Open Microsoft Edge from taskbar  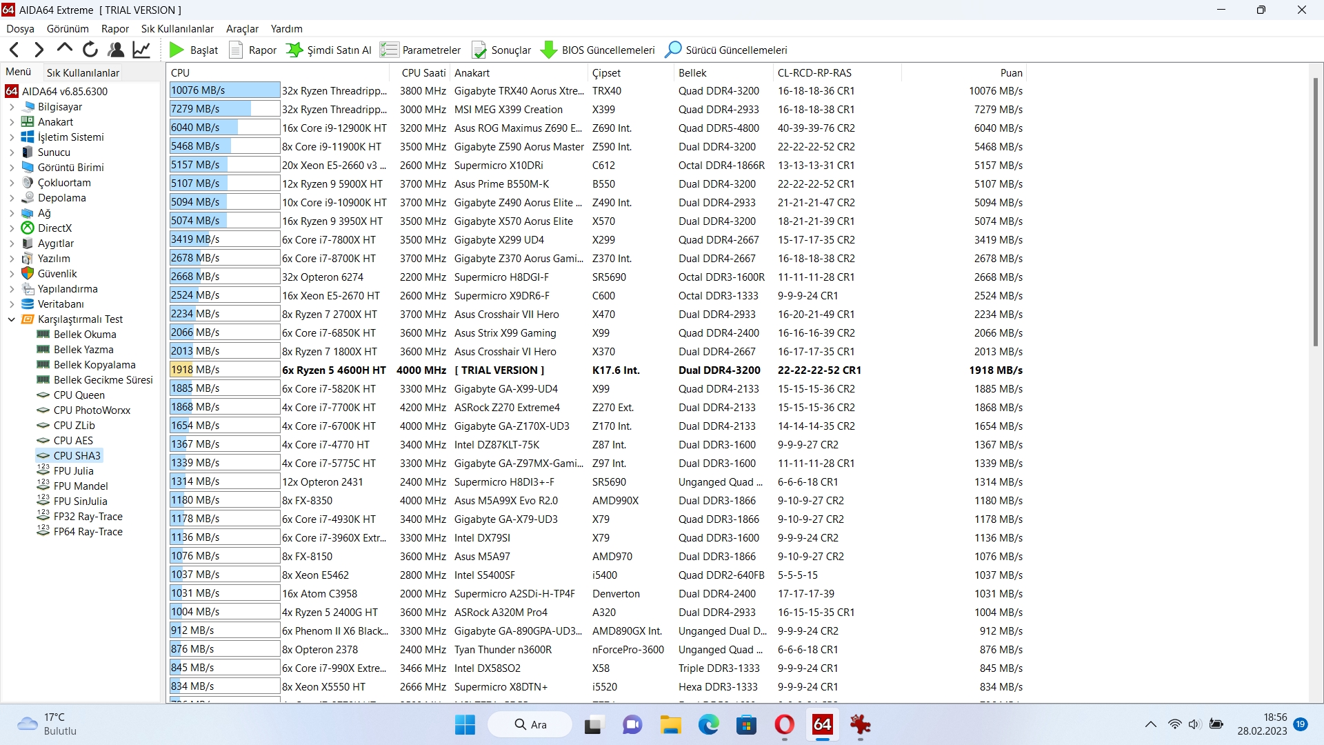[708, 725]
